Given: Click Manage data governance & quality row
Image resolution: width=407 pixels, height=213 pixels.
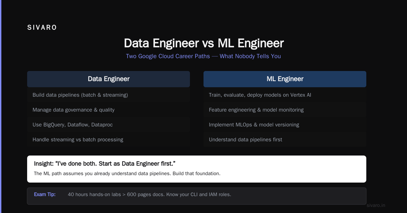Looking at the screenshot, I should coord(109,110).
